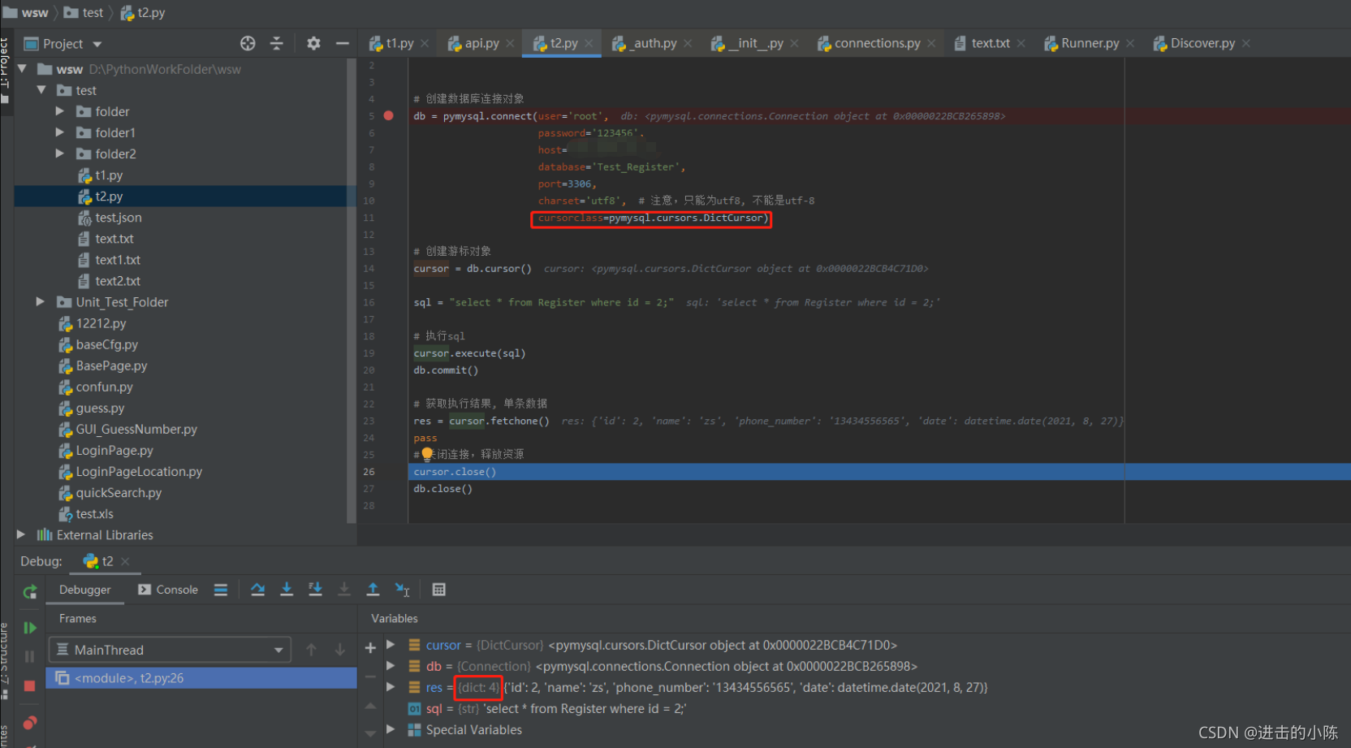Screen dimensions: 1351x748
Task: Open View Breakpoints via red circles icon
Action: (x=29, y=723)
